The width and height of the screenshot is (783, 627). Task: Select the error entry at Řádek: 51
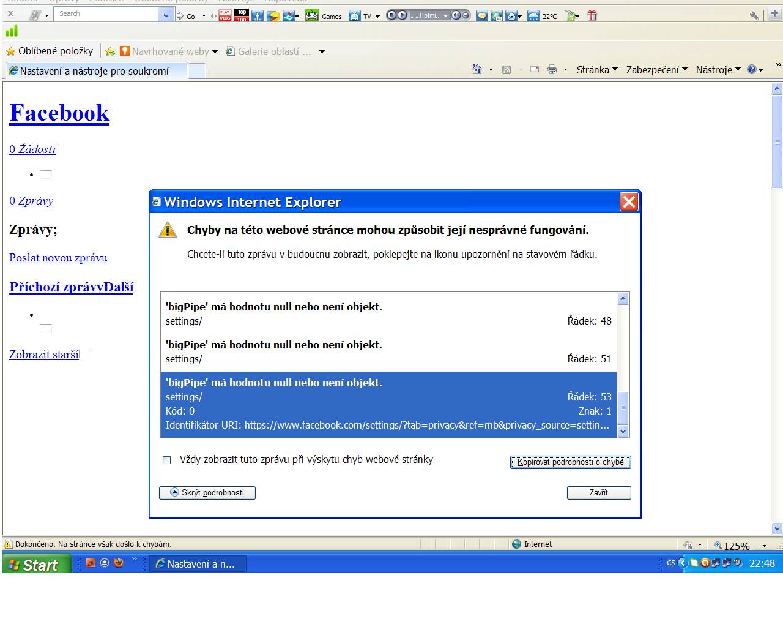388,352
